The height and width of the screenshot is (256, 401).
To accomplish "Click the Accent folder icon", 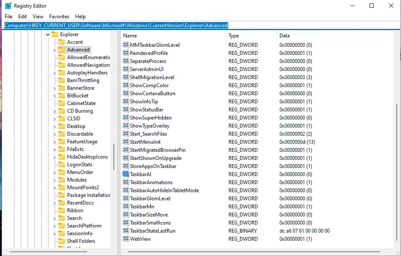I will tap(61, 42).
